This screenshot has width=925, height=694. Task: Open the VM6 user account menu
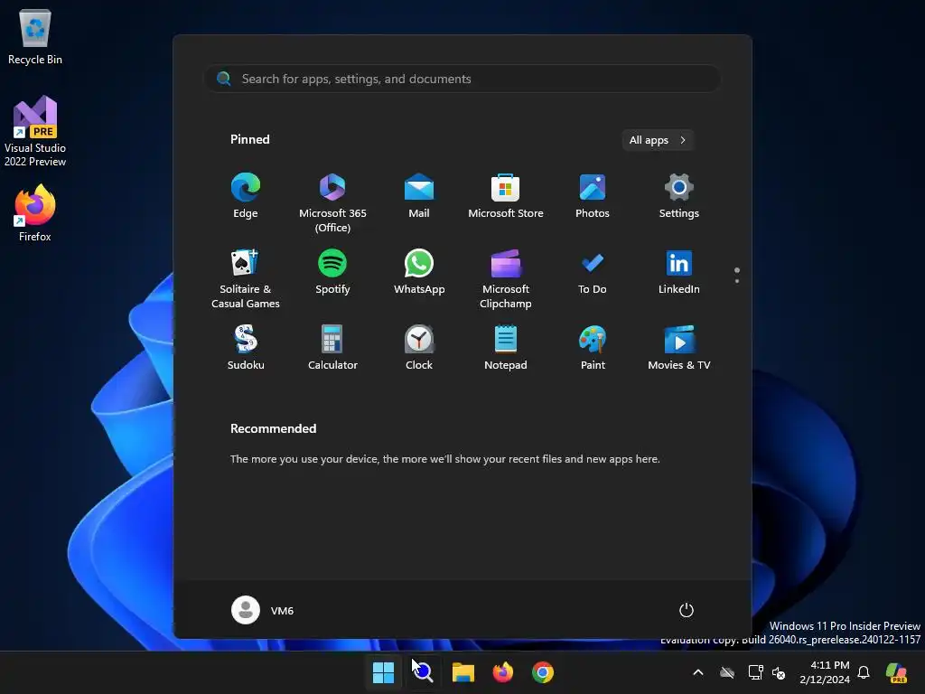(263, 610)
